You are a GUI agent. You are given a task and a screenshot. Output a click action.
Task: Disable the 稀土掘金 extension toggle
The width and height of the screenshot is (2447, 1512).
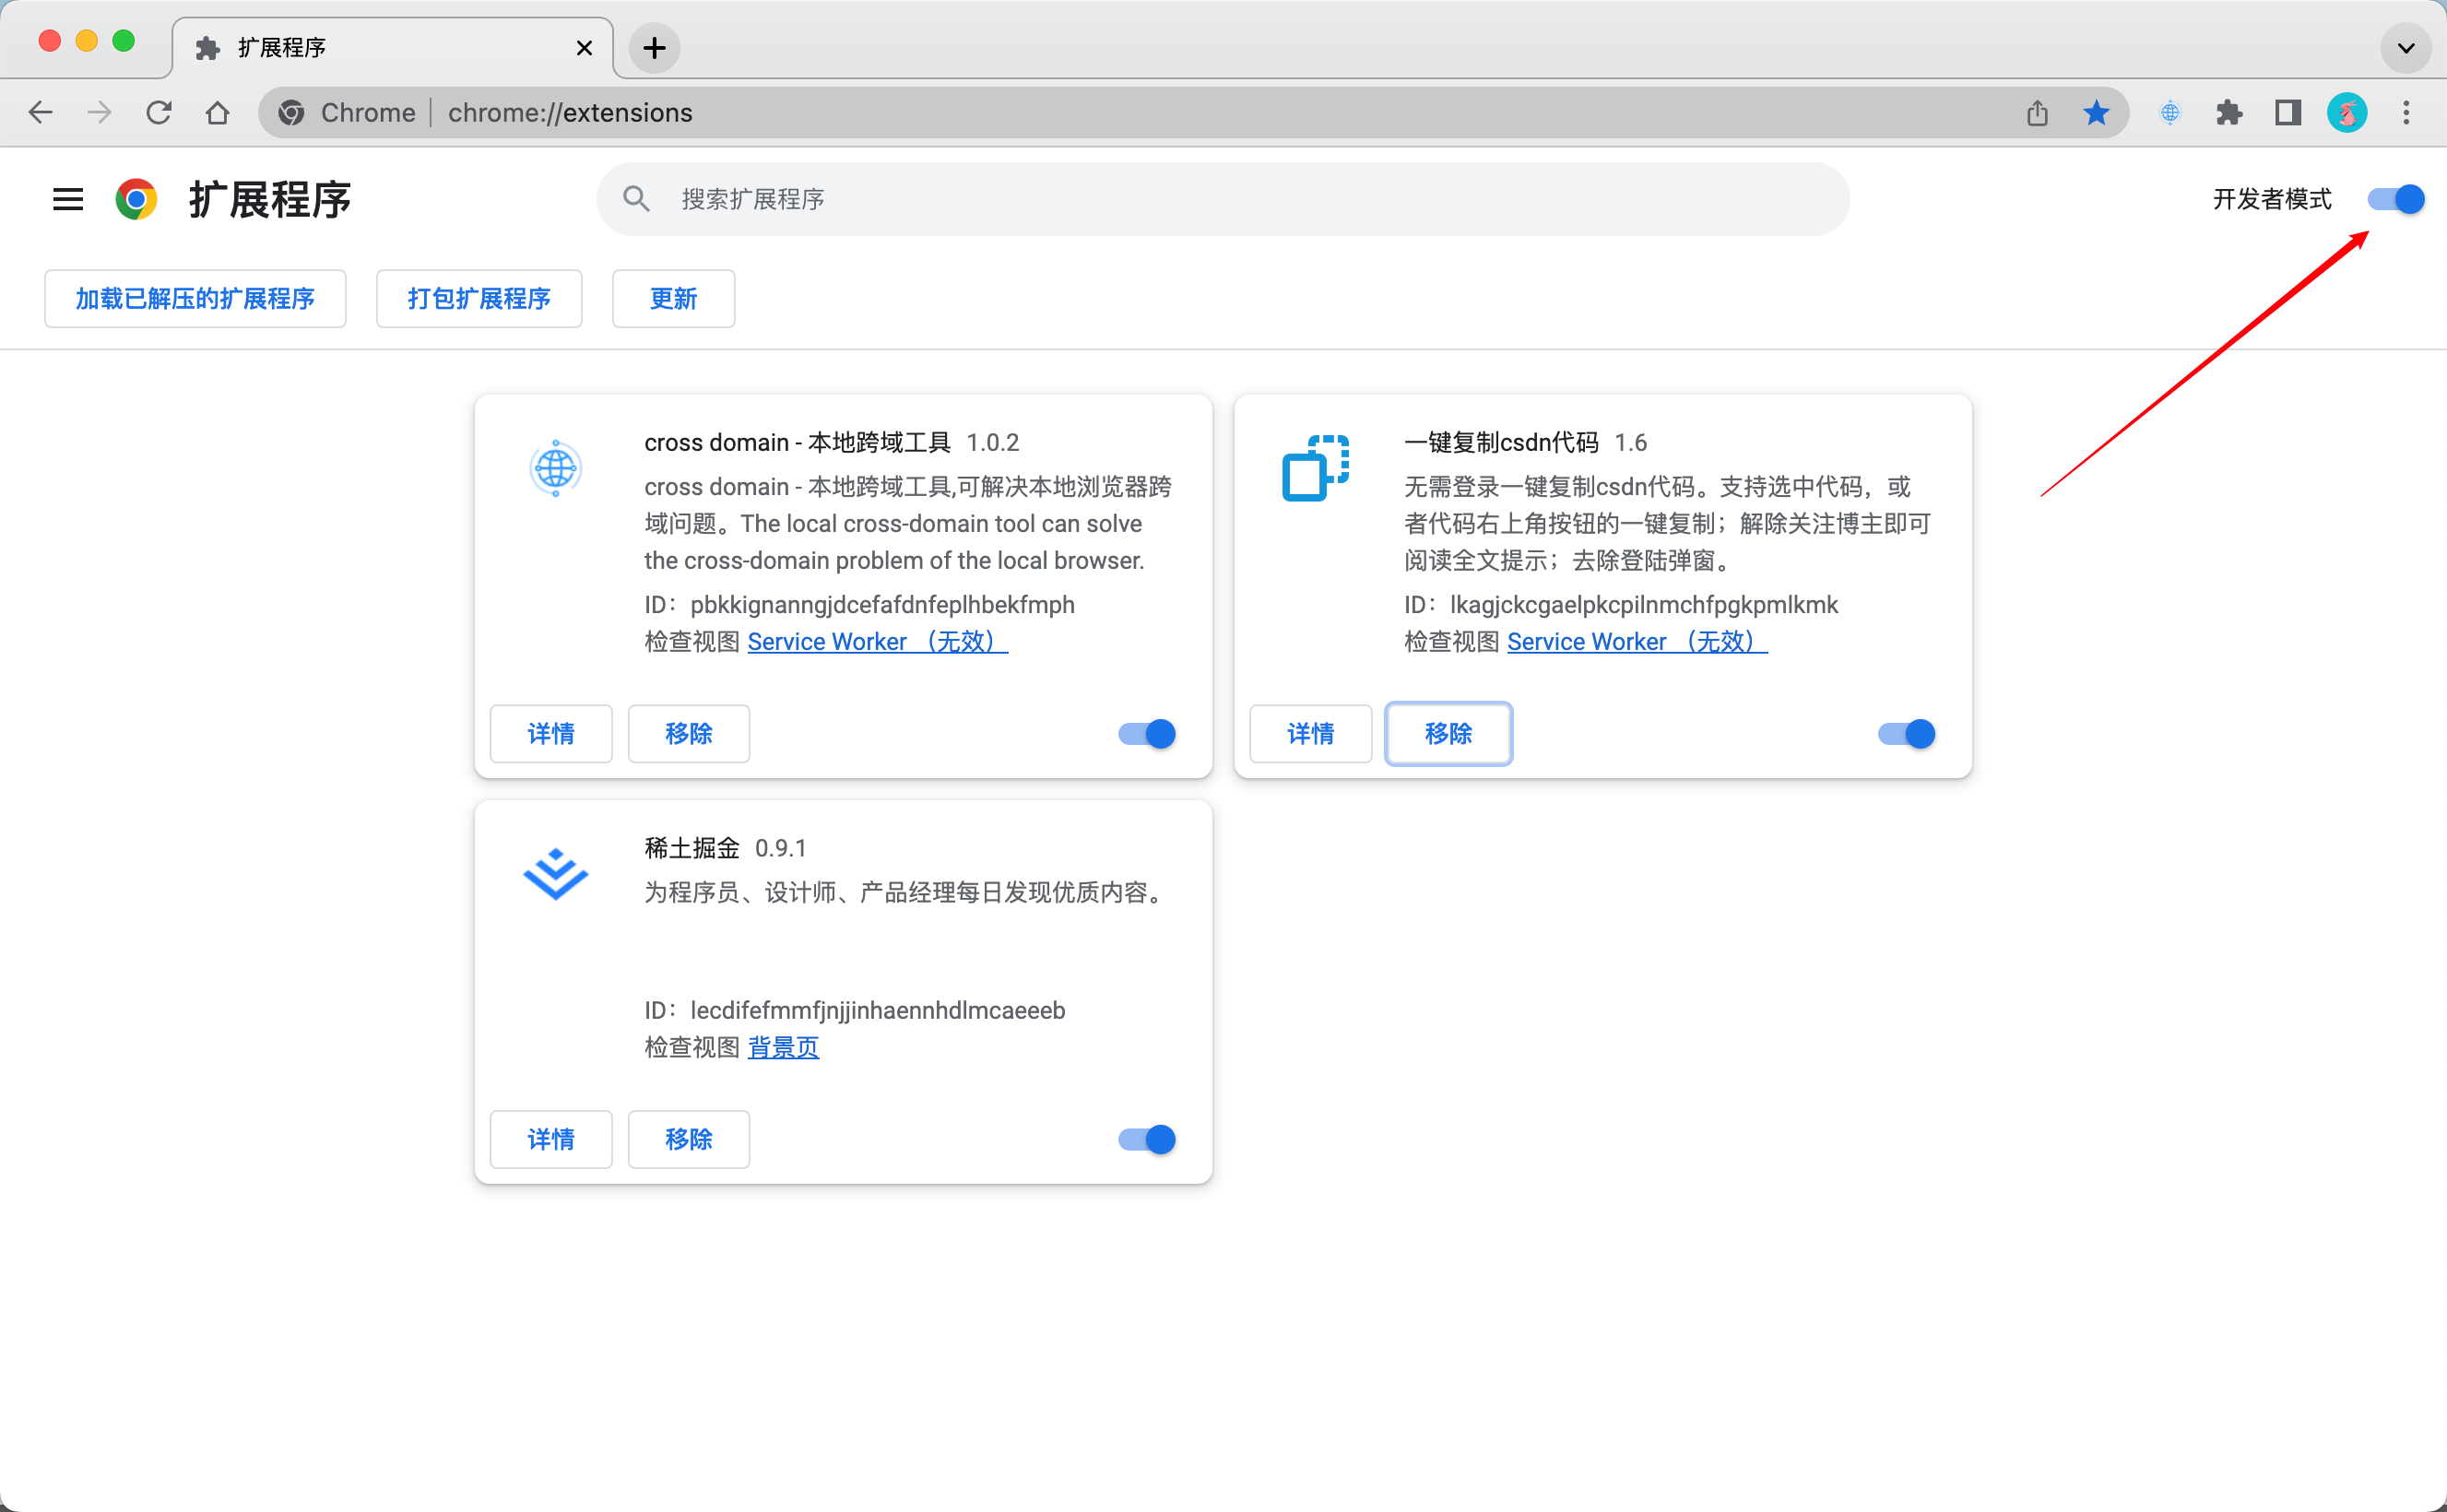[x=1145, y=1139]
